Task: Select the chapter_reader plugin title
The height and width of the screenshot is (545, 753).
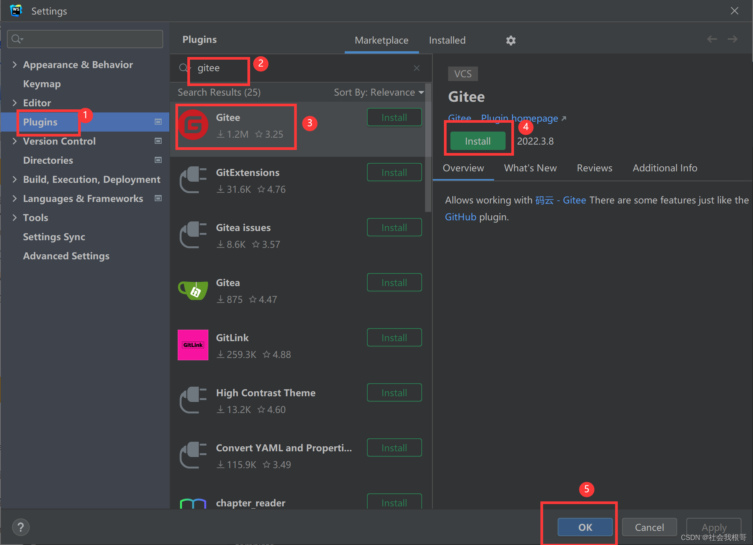Action: 250,503
